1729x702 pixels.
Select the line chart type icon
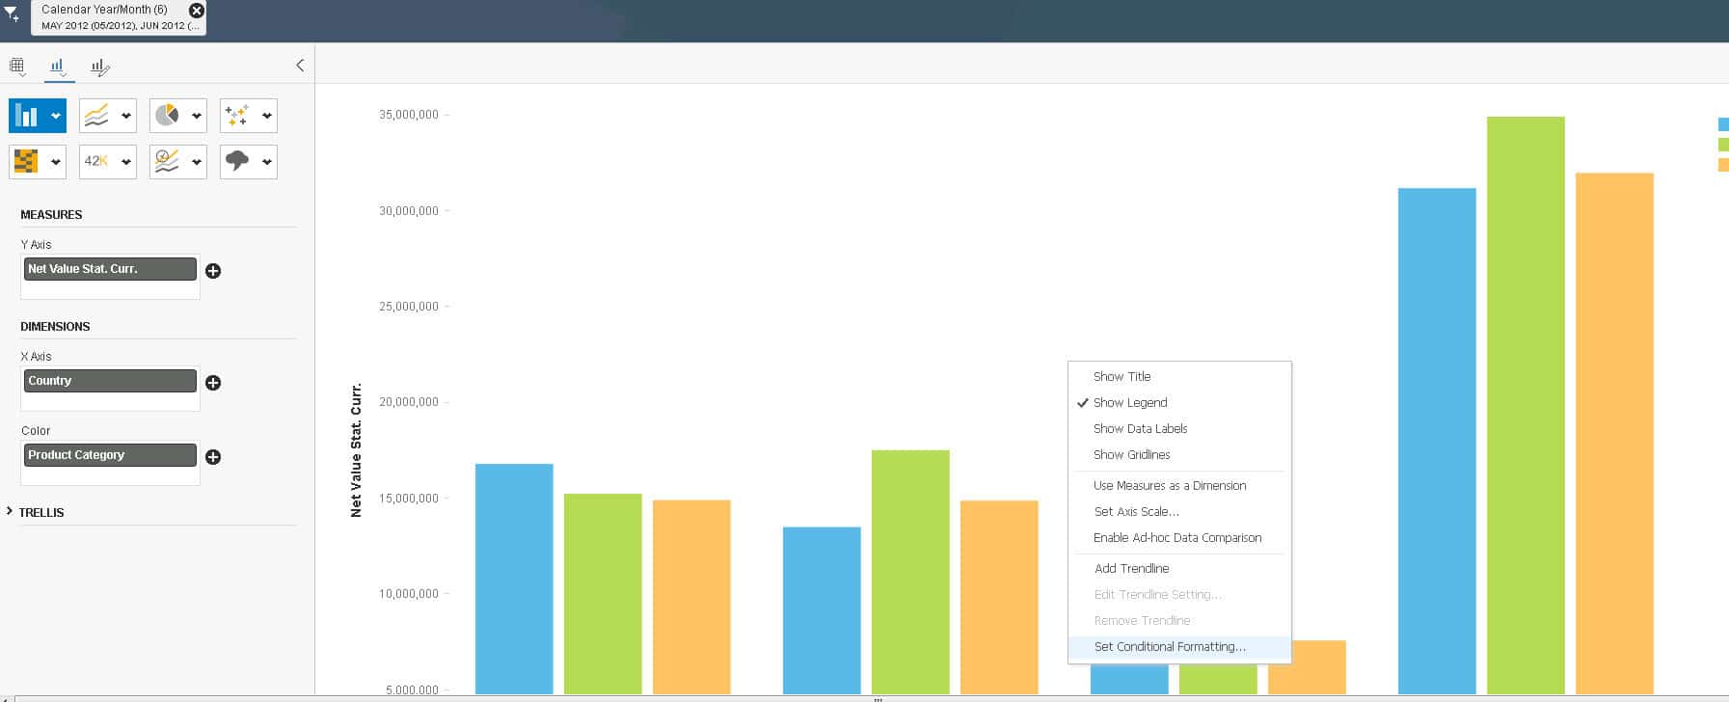click(x=96, y=116)
